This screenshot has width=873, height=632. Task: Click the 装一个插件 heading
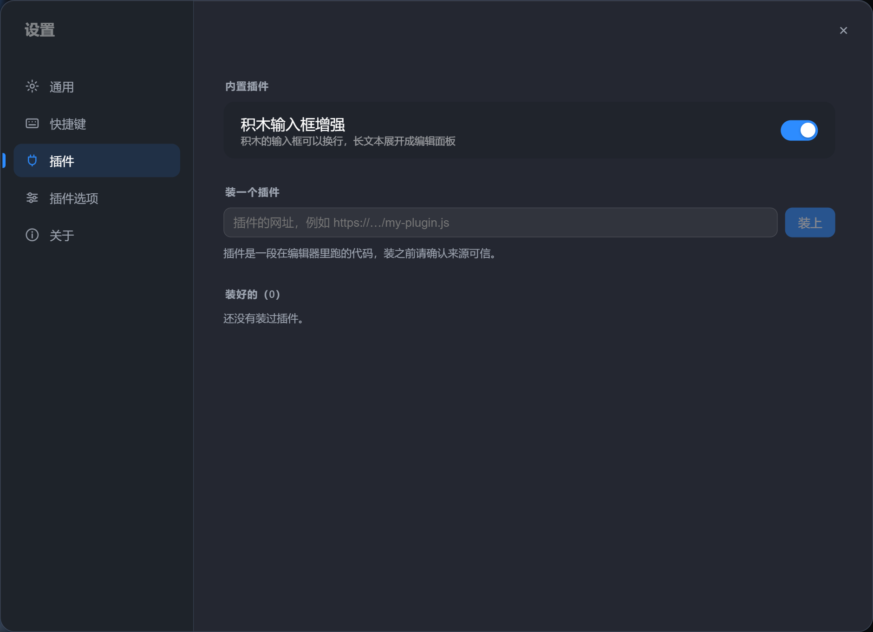coord(252,192)
